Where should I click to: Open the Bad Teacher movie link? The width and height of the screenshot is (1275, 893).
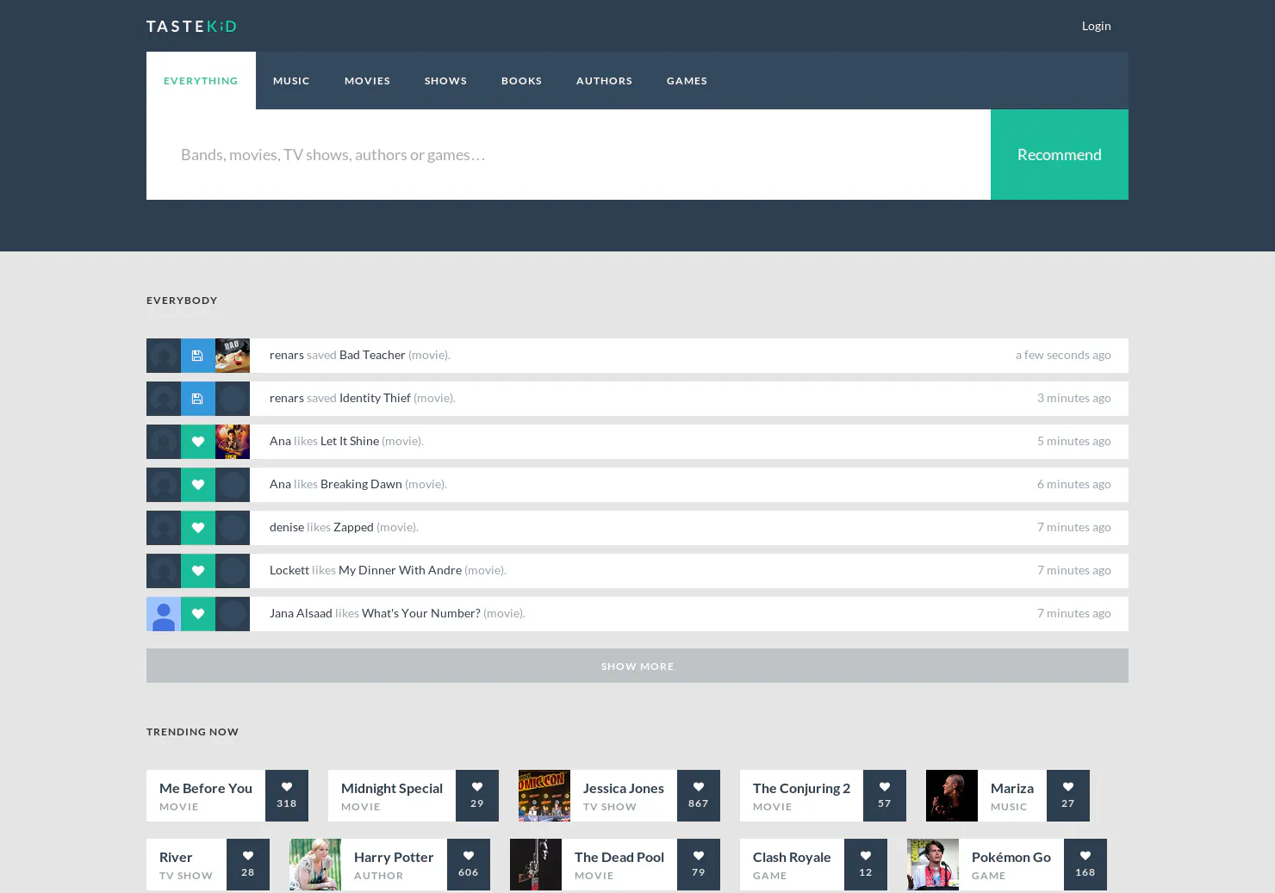(x=372, y=355)
